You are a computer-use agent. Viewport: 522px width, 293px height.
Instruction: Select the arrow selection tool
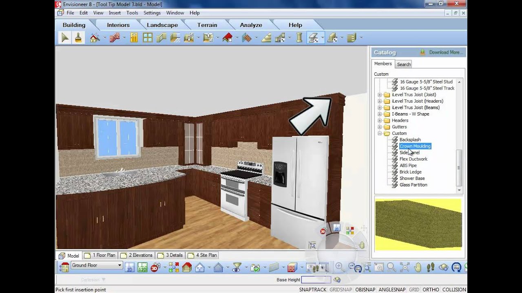[65, 38]
